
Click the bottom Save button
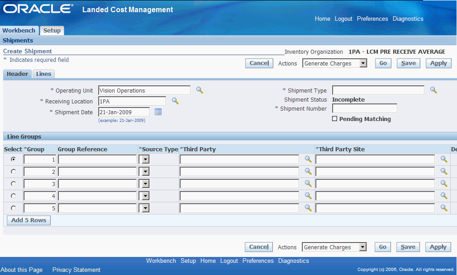pos(408,247)
